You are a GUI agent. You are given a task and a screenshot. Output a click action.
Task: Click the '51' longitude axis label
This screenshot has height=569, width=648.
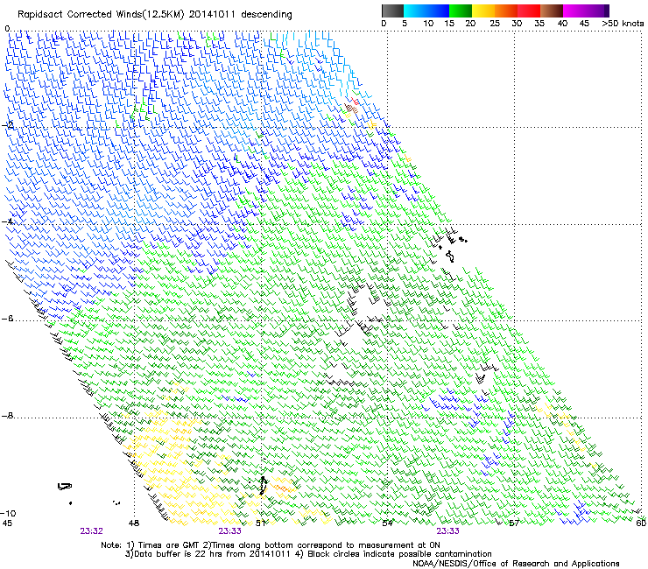260,523
